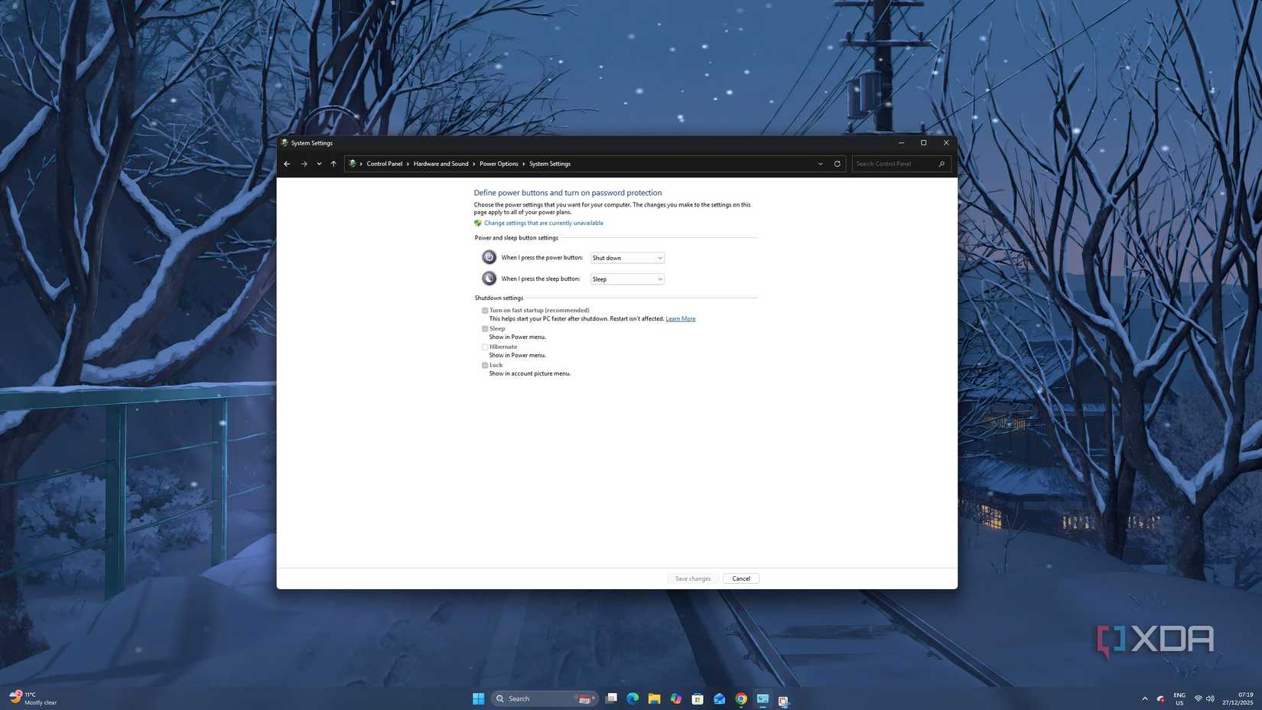Click the UAC shield icon beside Change settings
Viewport: 1262px width, 710px height.
477,223
